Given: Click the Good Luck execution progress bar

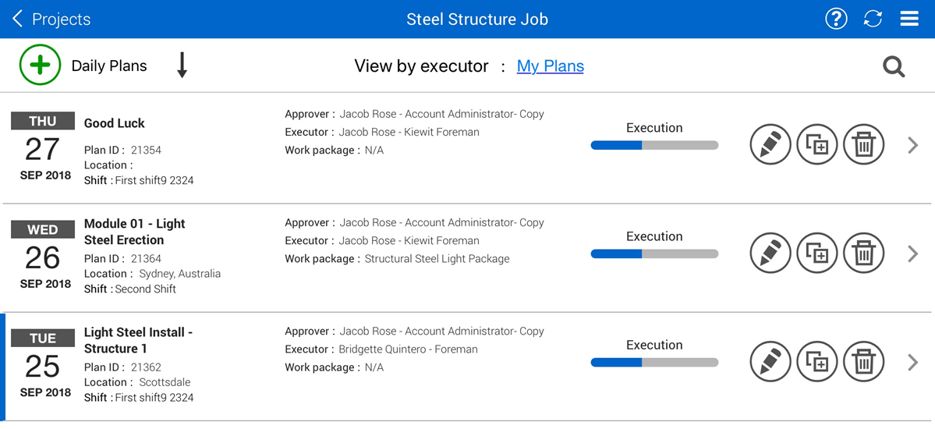Looking at the screenshot, I should coord(654,145).
